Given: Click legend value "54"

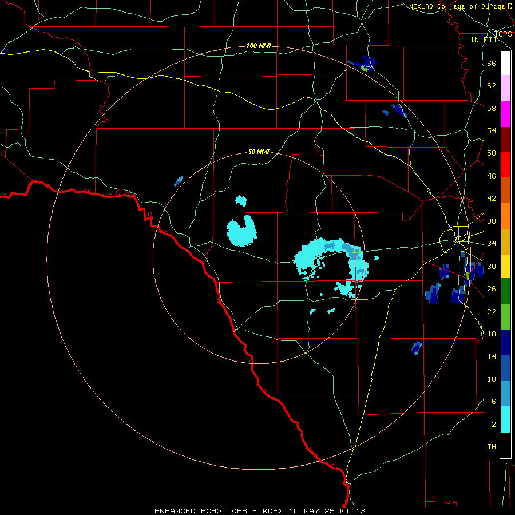Looking at the screenshot, I should coord(492,130).
